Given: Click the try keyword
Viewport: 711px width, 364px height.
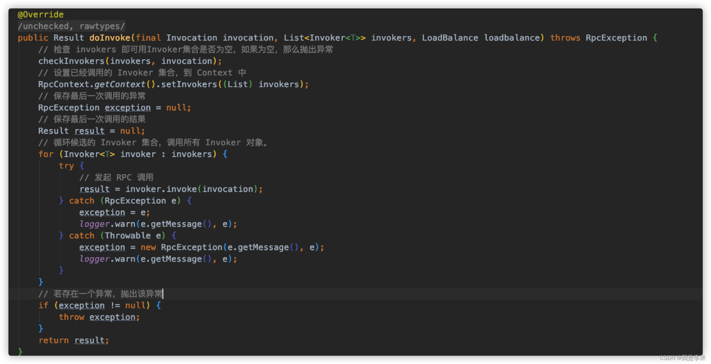Looking at the screenshot, I should click(x=66, y=166).
